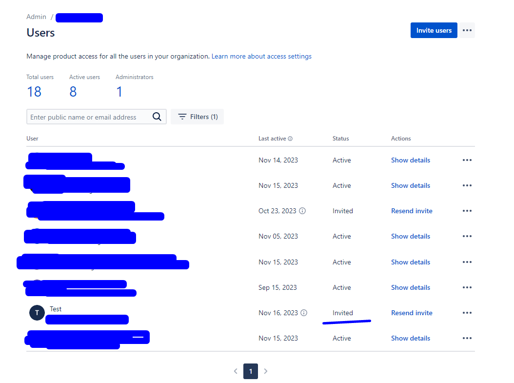
Task: Click the Nov 14, 2023 date cell
Action: (x=278, y=160)
